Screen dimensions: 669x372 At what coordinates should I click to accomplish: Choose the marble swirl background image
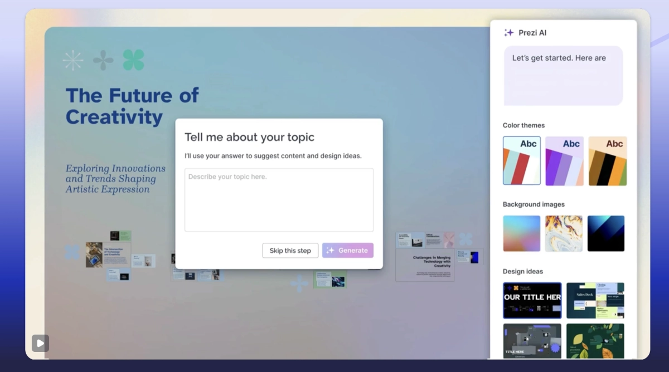(564, 233)
